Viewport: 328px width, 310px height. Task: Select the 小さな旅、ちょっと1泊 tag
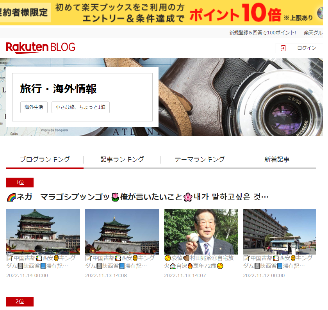80,107
